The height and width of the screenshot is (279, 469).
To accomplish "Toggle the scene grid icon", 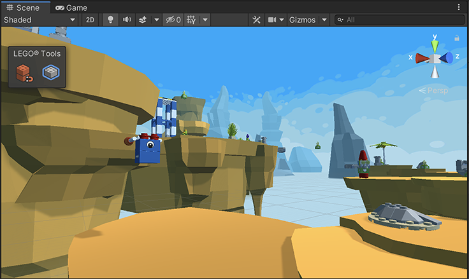I will [191, 20].
